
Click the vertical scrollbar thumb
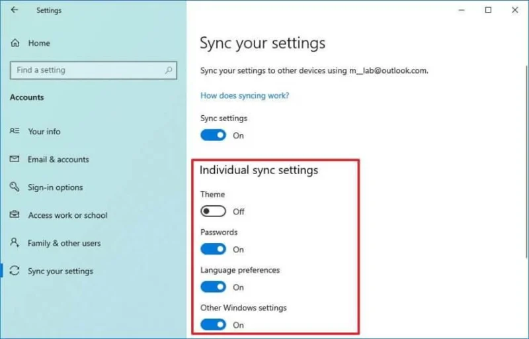point(526,162)
